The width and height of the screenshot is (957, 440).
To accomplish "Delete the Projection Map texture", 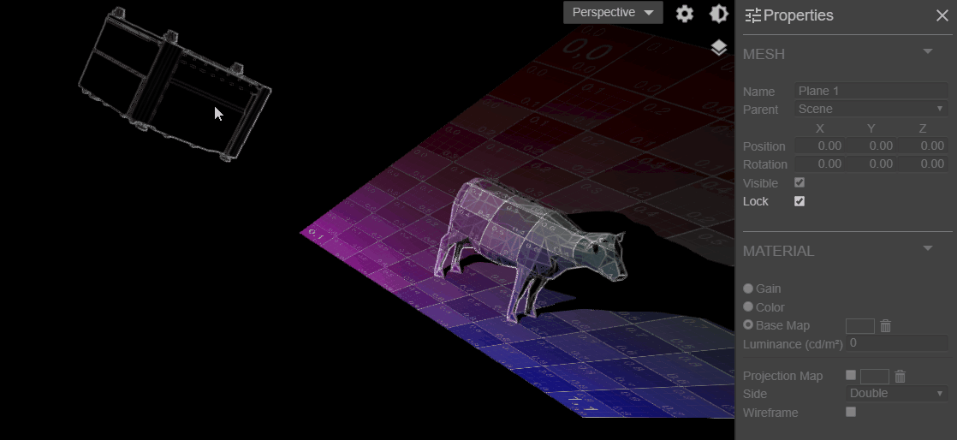I will [901, 377].
